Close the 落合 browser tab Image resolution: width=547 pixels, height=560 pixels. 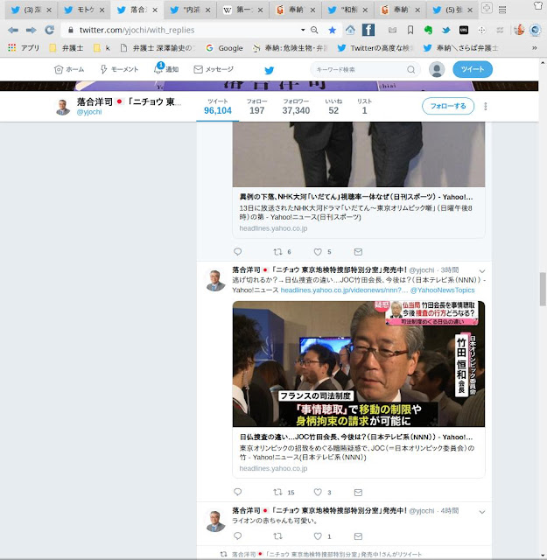[155, 10]
